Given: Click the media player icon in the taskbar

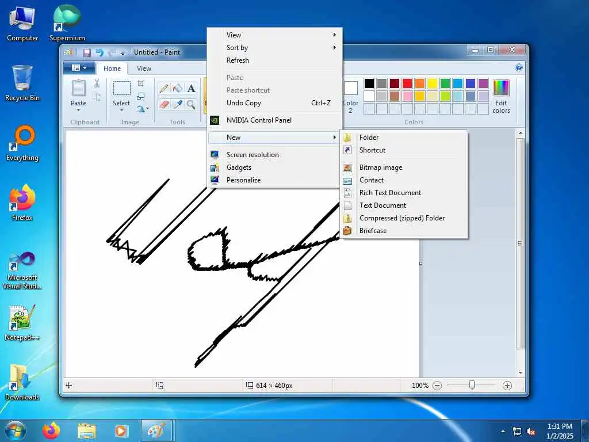Looking at the screenshot, I should coord(121,430).
